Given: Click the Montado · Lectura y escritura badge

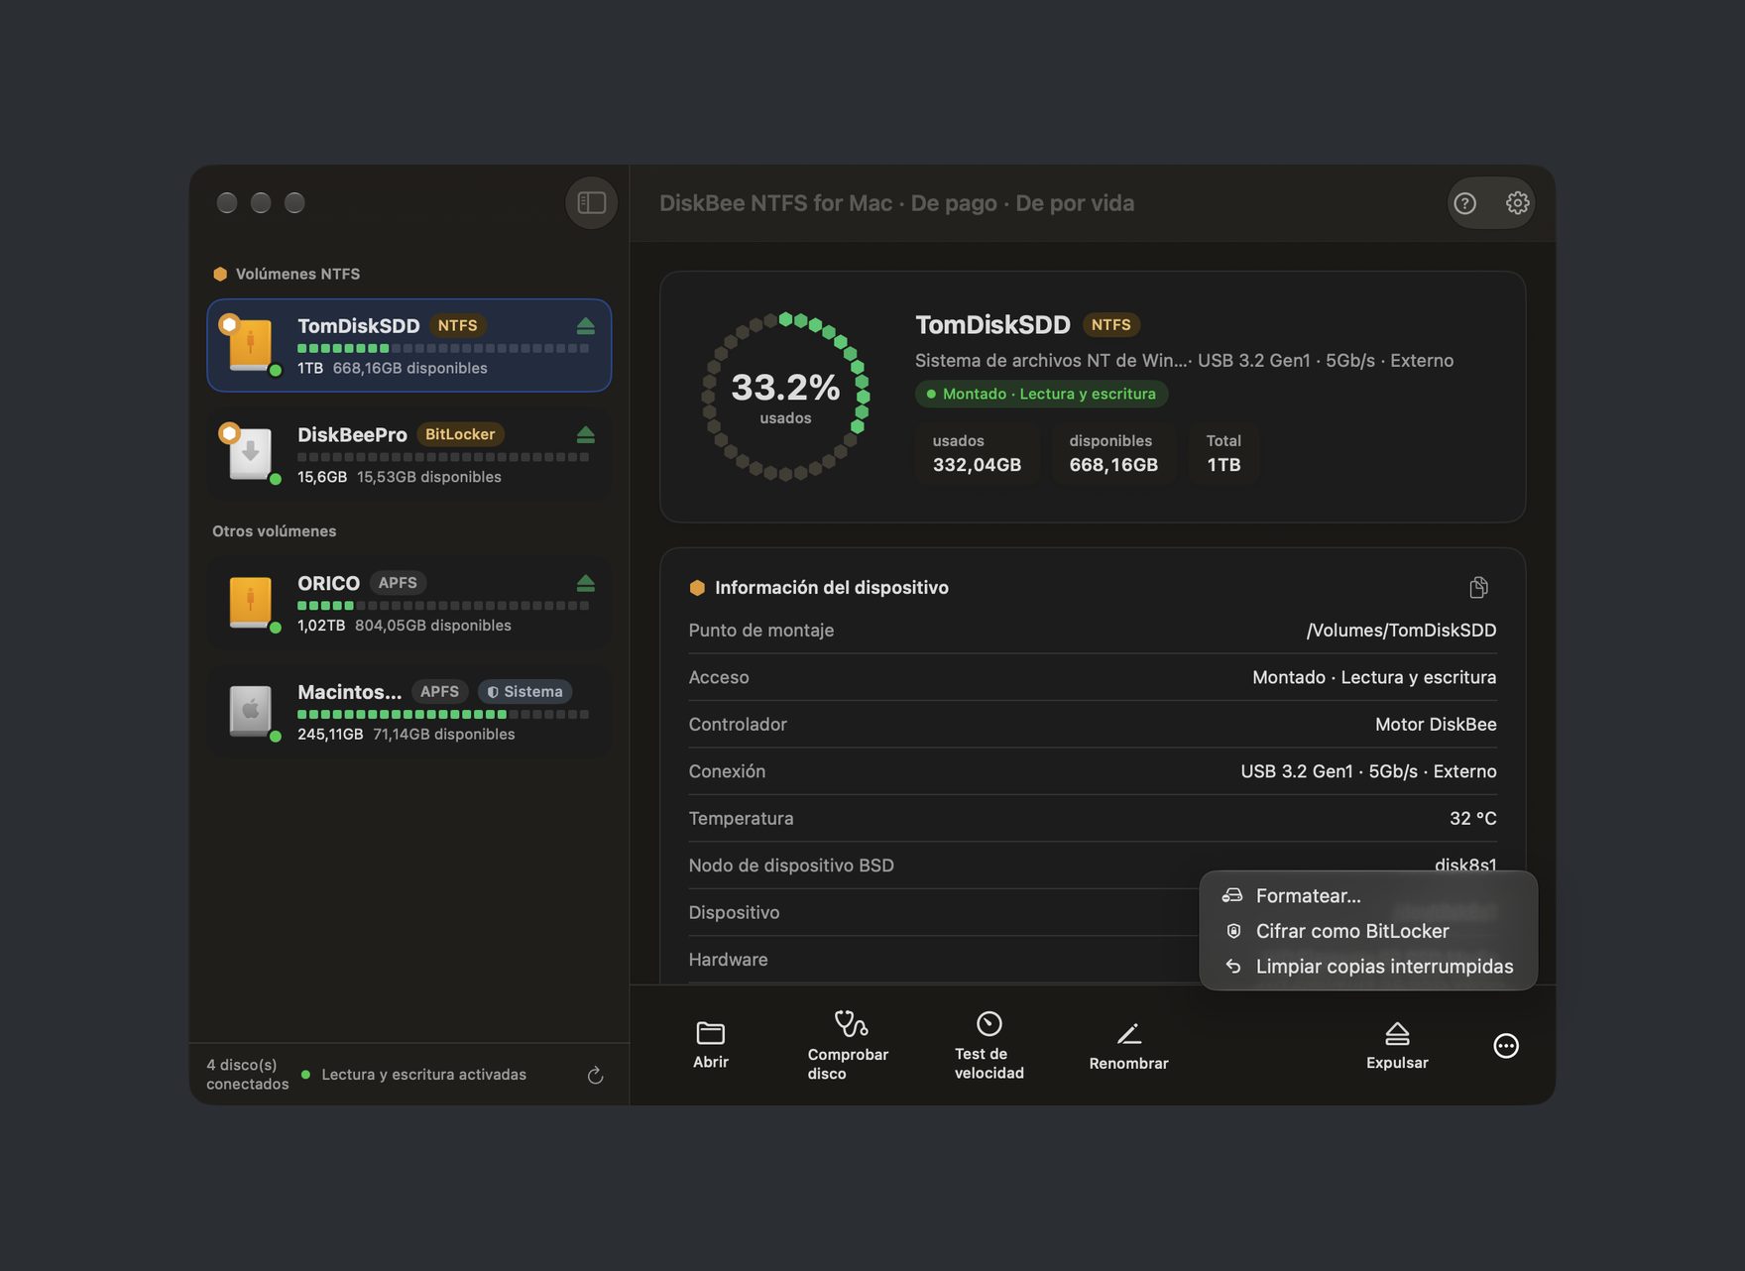Looking at the screenshot, I should point(1041,394).
